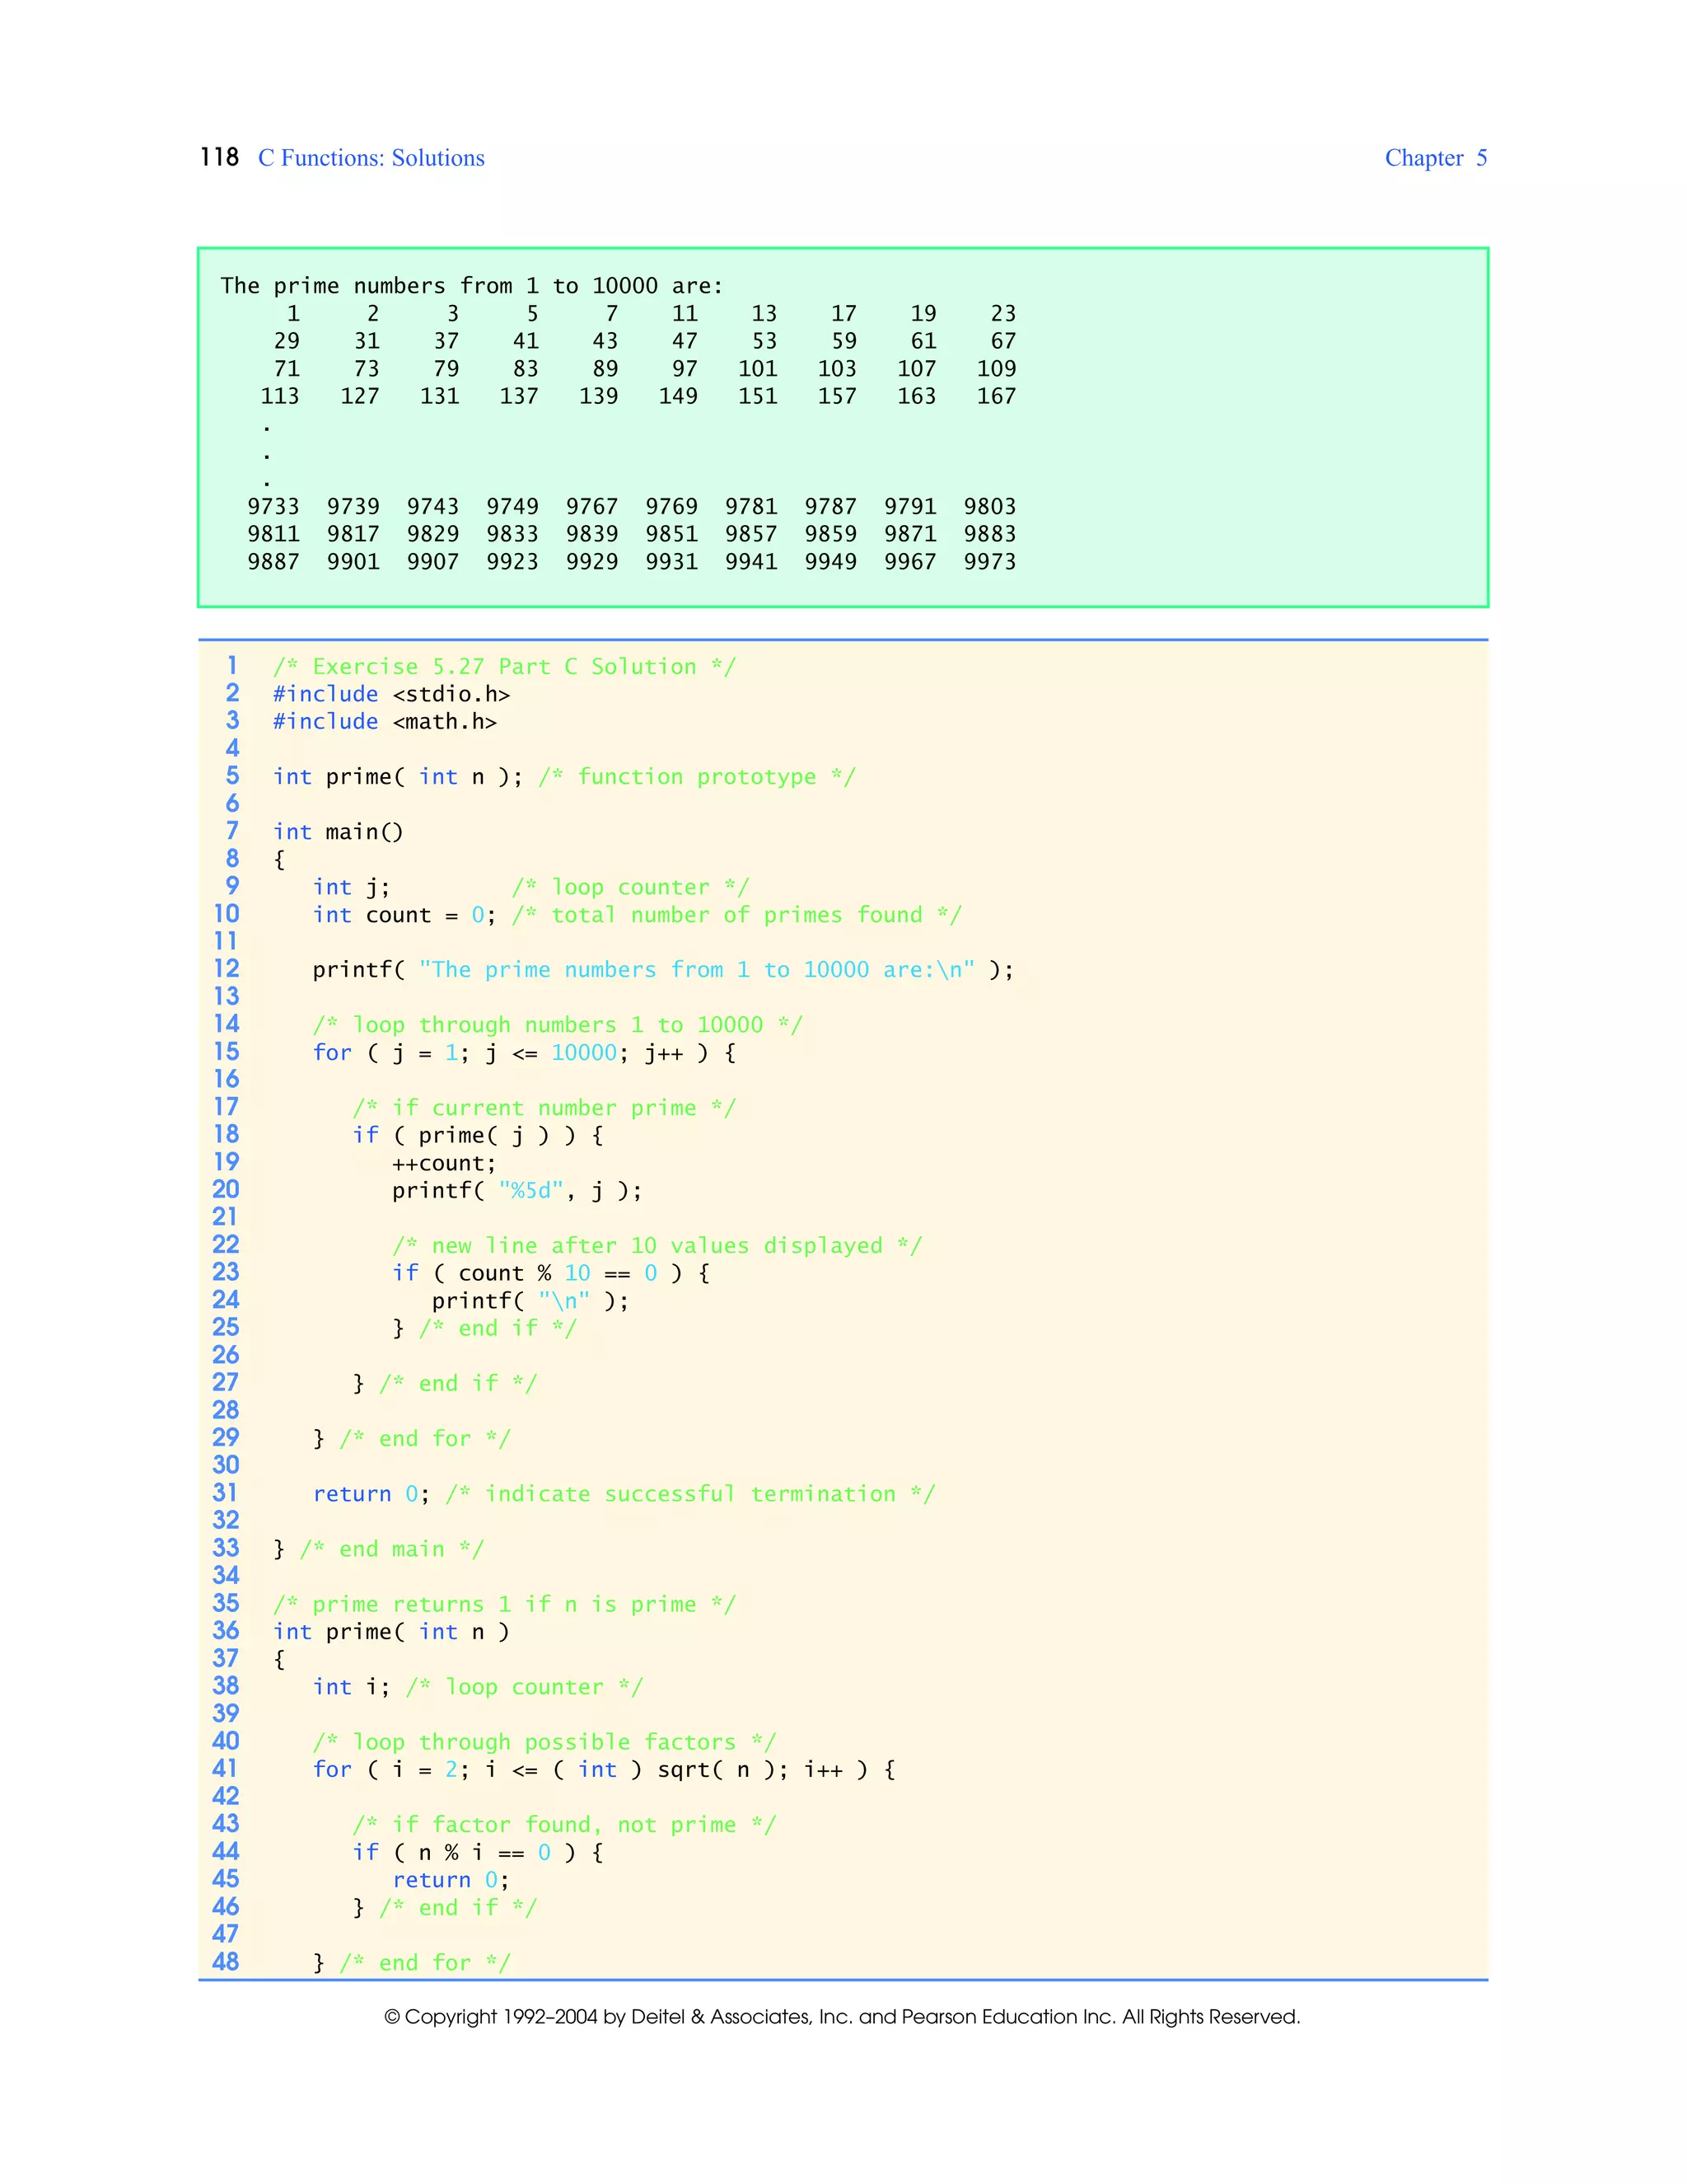
Task: Click the 'C Functions: Solutions' header text
Action: (371, 158)
